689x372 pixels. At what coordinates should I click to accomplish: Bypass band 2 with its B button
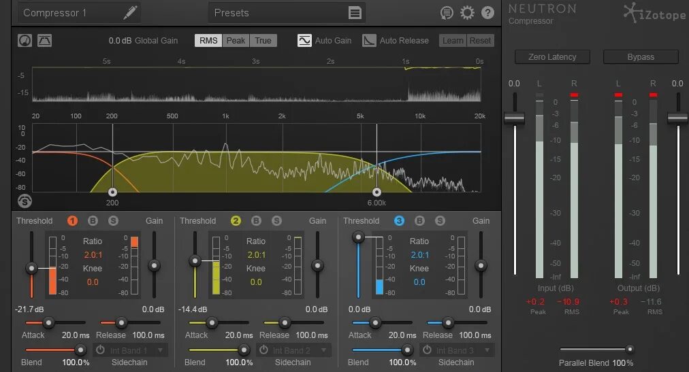click(x=256, y=220)
